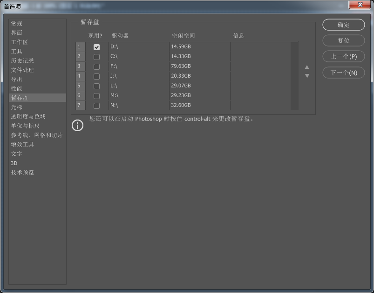374x293 pixels.
Task: Open the 3D preferences category
Action: pyautogui.click(x=37, y=163)
